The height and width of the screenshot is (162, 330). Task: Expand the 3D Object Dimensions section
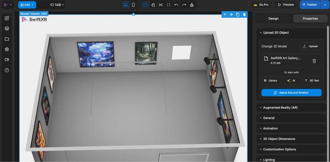coord(291,139)
